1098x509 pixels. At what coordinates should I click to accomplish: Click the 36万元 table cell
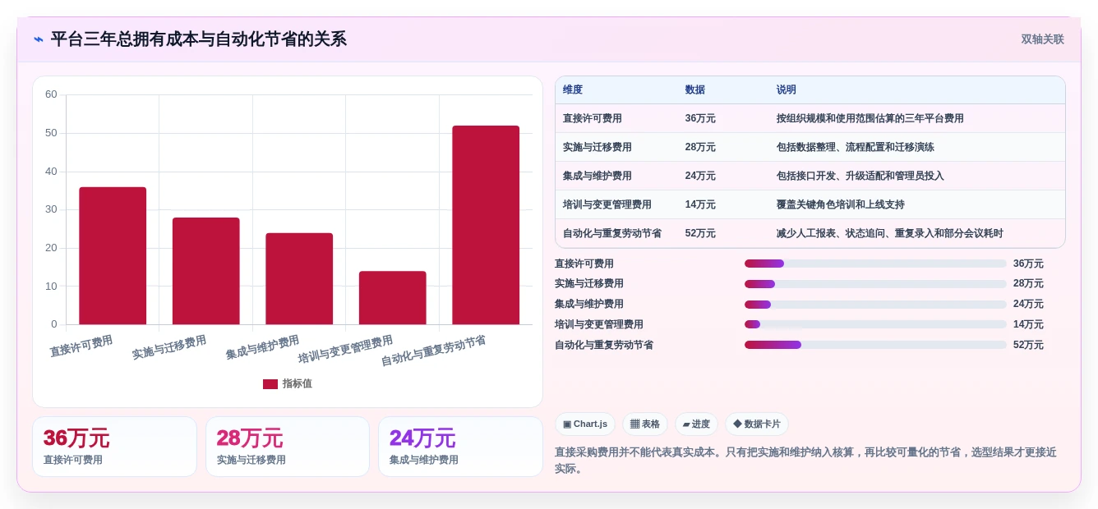tap(700, 118)
